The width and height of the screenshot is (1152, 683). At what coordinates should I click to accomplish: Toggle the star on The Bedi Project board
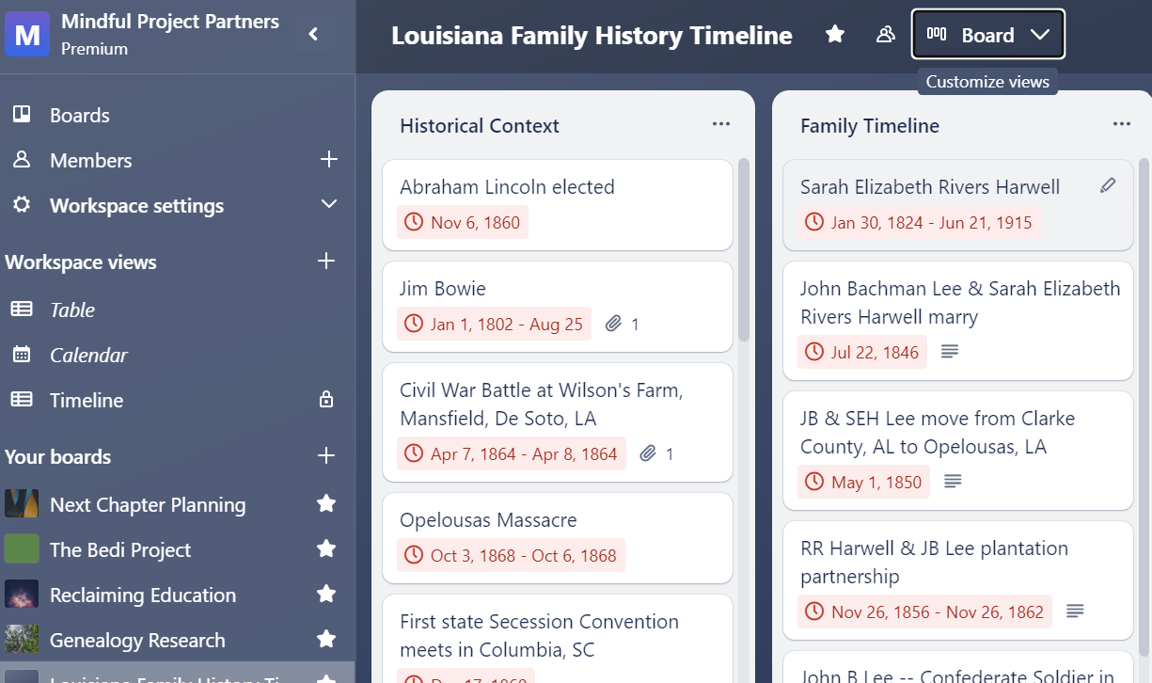pos(325,549)
